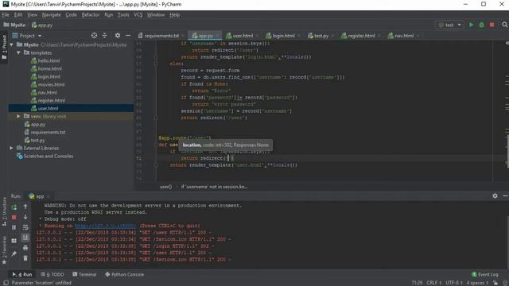The image size is (509, 286).
Task: Run the test configuration with green play button
Action: pyautogui.click(x=471, y=25)
